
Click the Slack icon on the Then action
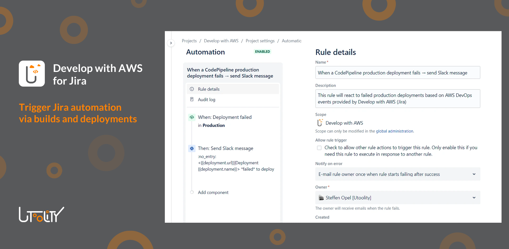tap(192, 148)
